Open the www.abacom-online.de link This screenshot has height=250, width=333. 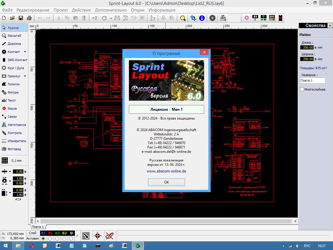tap(166, 171)
